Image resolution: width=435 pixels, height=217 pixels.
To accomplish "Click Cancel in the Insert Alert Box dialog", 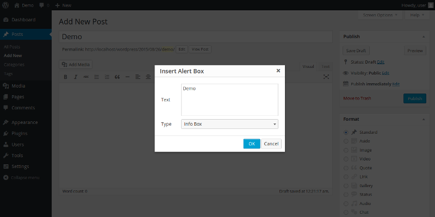I will click(x=271, y=144).
